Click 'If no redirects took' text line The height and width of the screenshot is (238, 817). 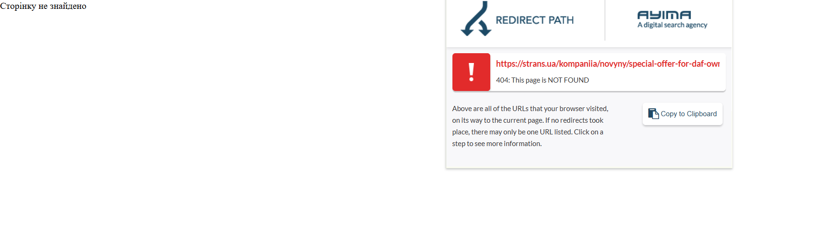pyautogui.click(x=574, y=120)
